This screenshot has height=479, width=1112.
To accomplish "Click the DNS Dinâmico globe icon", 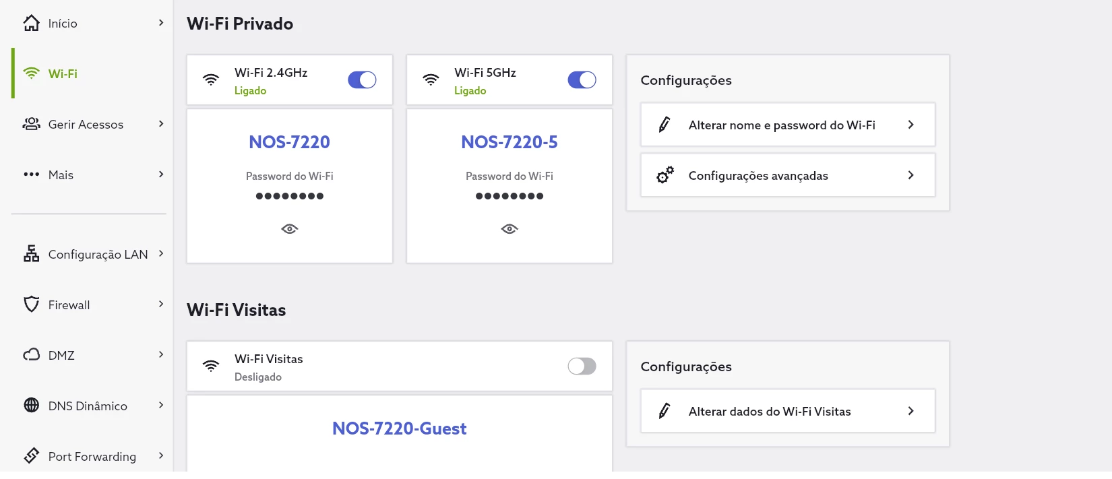I will click(x=31, y=406).
